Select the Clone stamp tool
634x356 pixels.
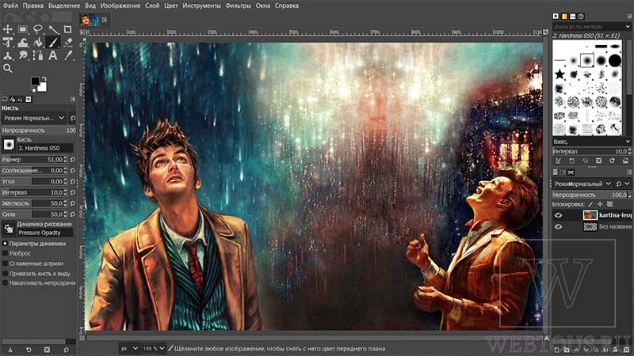[8, 55]
